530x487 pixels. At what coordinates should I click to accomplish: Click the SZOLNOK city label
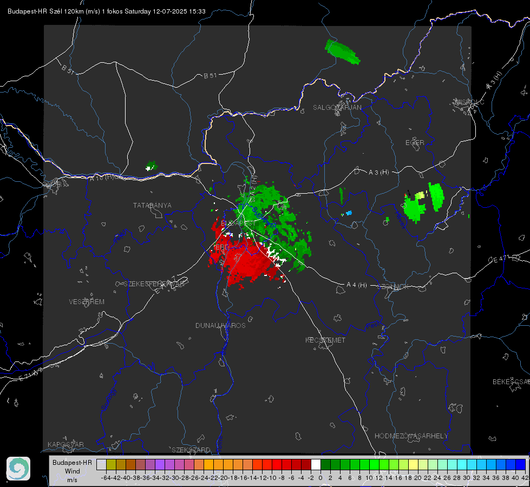point(393,287)
